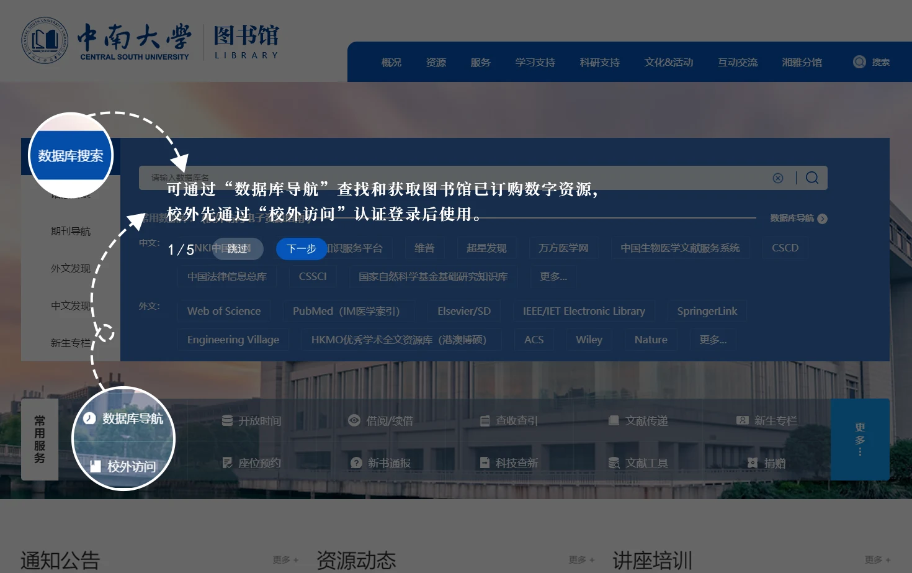Open the 中国生物医学文献服务系统 link
This screenshot has height=573, width=912.
tap(680, 248)
